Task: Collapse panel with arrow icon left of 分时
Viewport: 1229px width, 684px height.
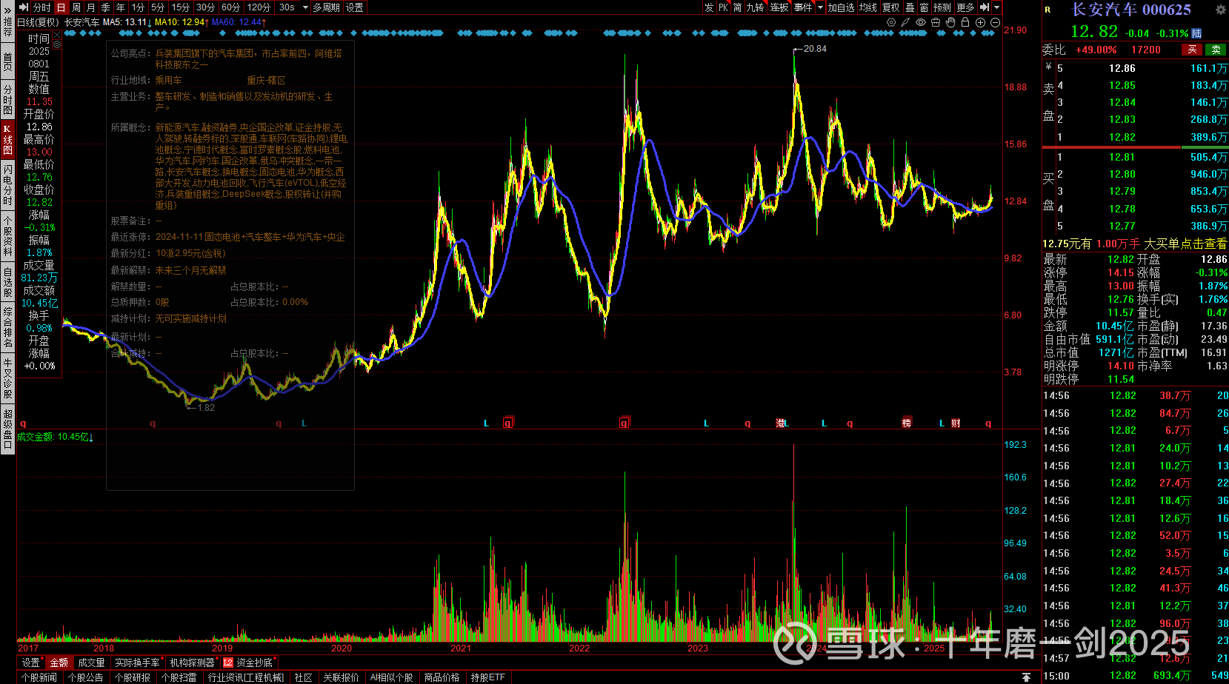Action: [x=24, y=7]
